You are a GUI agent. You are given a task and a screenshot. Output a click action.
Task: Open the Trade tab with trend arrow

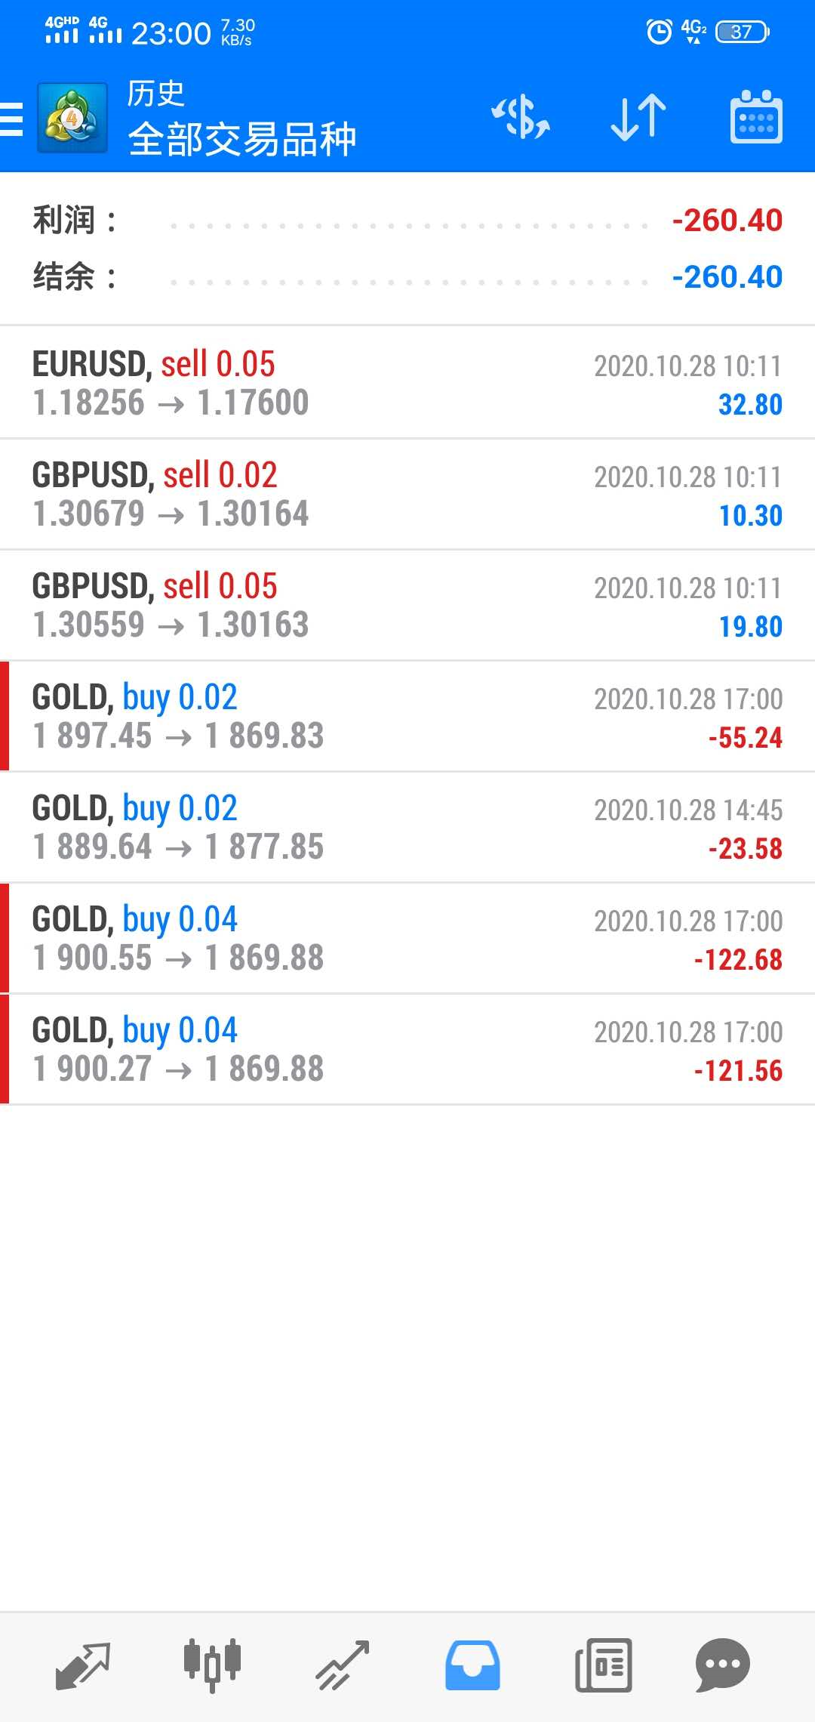(343, 1665)
